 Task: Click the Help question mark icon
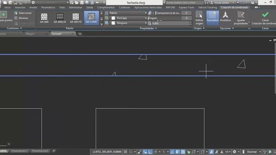point(253,3)
